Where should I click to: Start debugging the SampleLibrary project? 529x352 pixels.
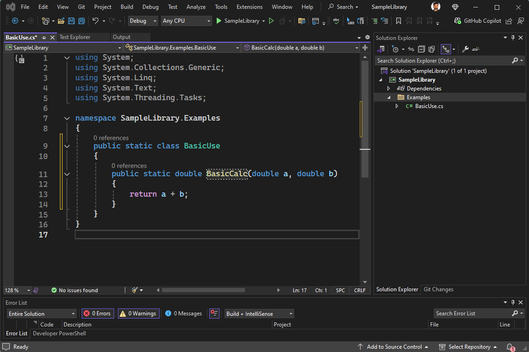(x=240, y=21)
